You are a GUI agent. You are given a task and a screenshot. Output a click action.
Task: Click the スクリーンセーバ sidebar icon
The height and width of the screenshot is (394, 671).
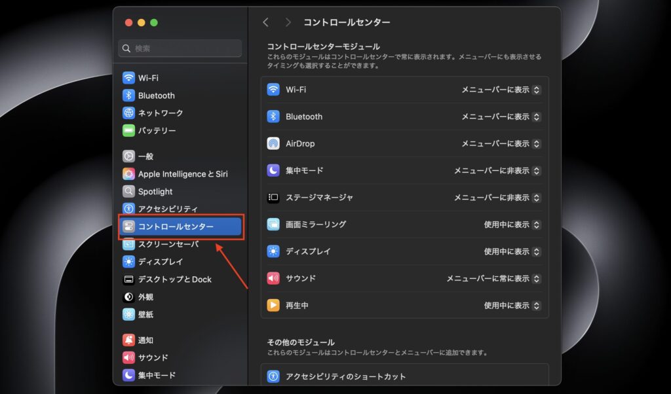pyautogui.click(x=128, y=244)
